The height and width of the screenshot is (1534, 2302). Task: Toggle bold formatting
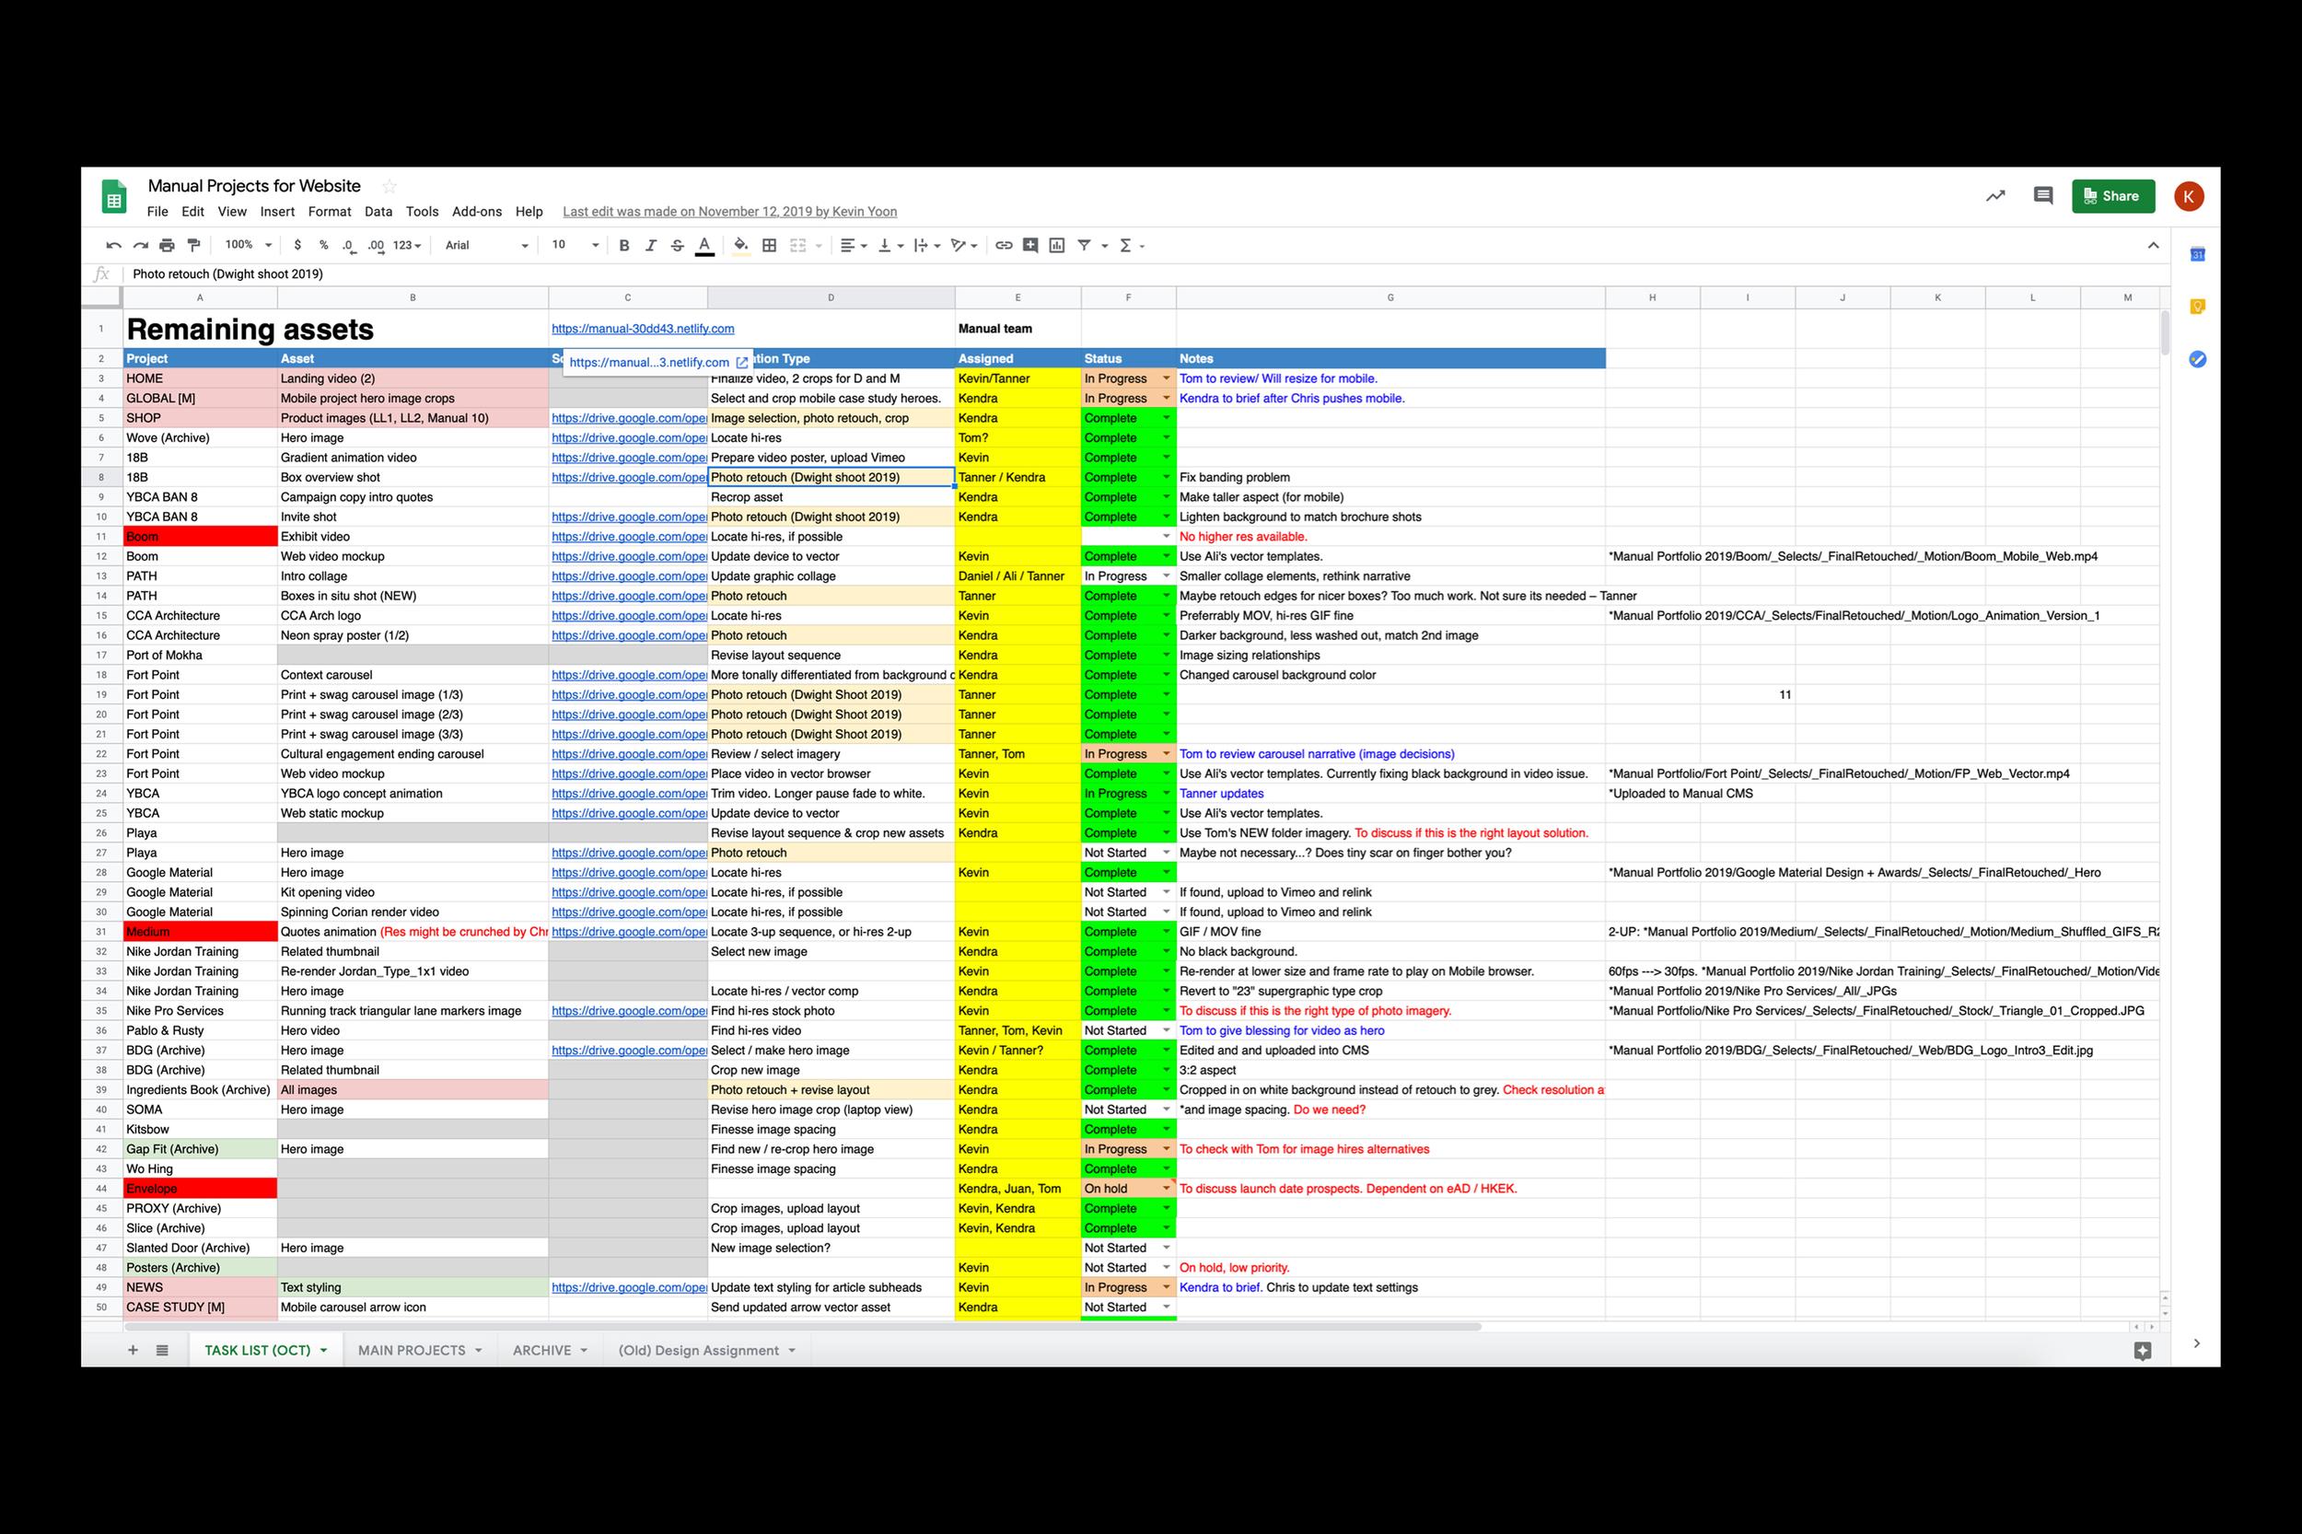click(624, 246)
